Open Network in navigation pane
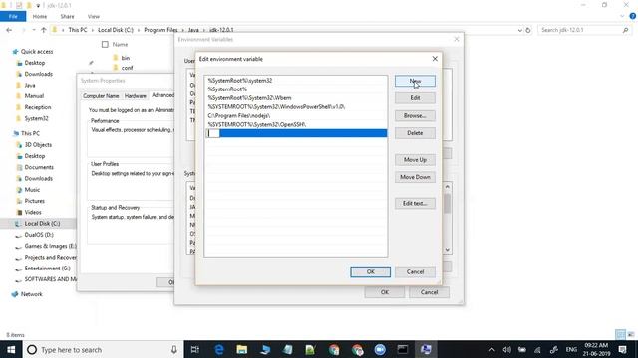This screenshot has width=638, height=358. 31,294
